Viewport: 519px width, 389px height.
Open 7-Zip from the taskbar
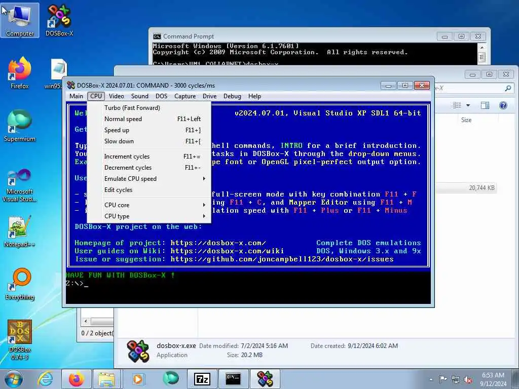point(202,379)
